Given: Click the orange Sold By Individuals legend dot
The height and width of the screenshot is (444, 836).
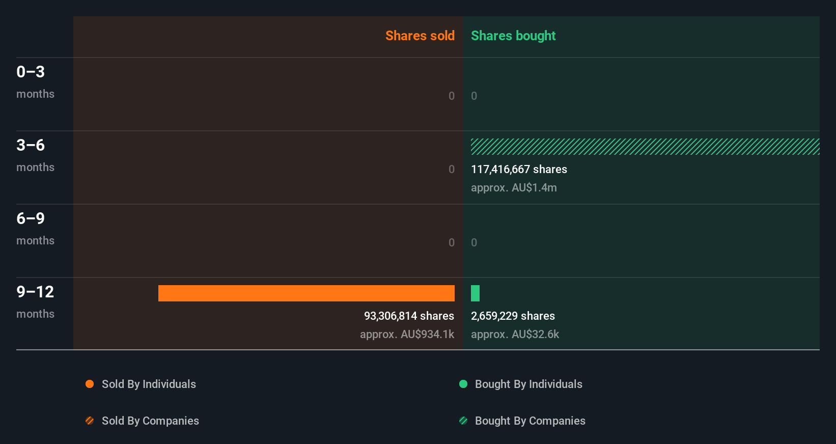Looking at the screenshot, I should coord(90,384).
